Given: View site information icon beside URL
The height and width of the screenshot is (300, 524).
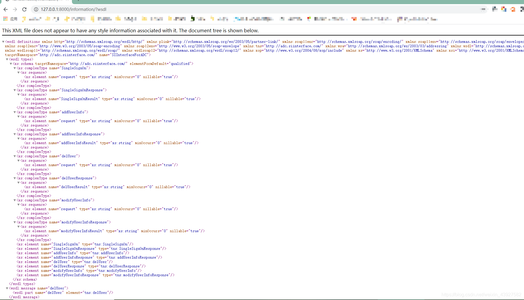Looking at the screenshot, I should (36, 9).
